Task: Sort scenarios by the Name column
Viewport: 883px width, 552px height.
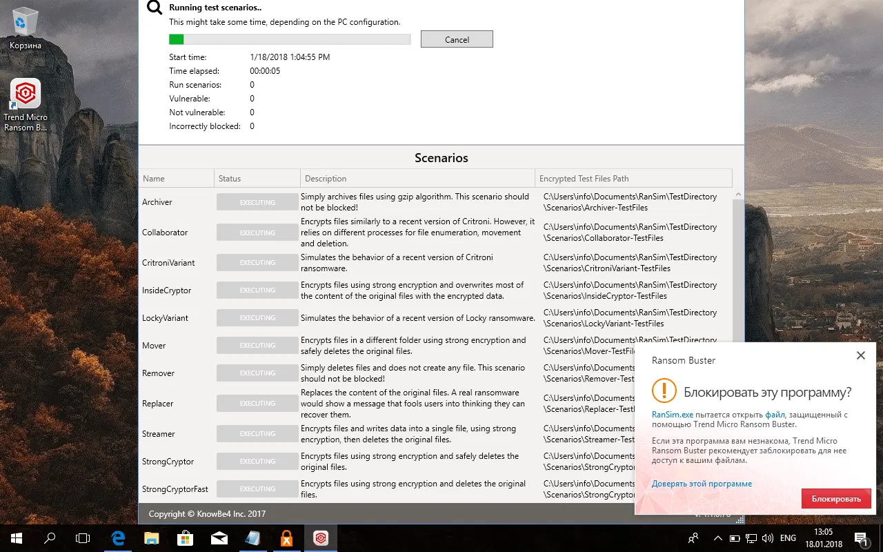Action: (x=177, y=178)
